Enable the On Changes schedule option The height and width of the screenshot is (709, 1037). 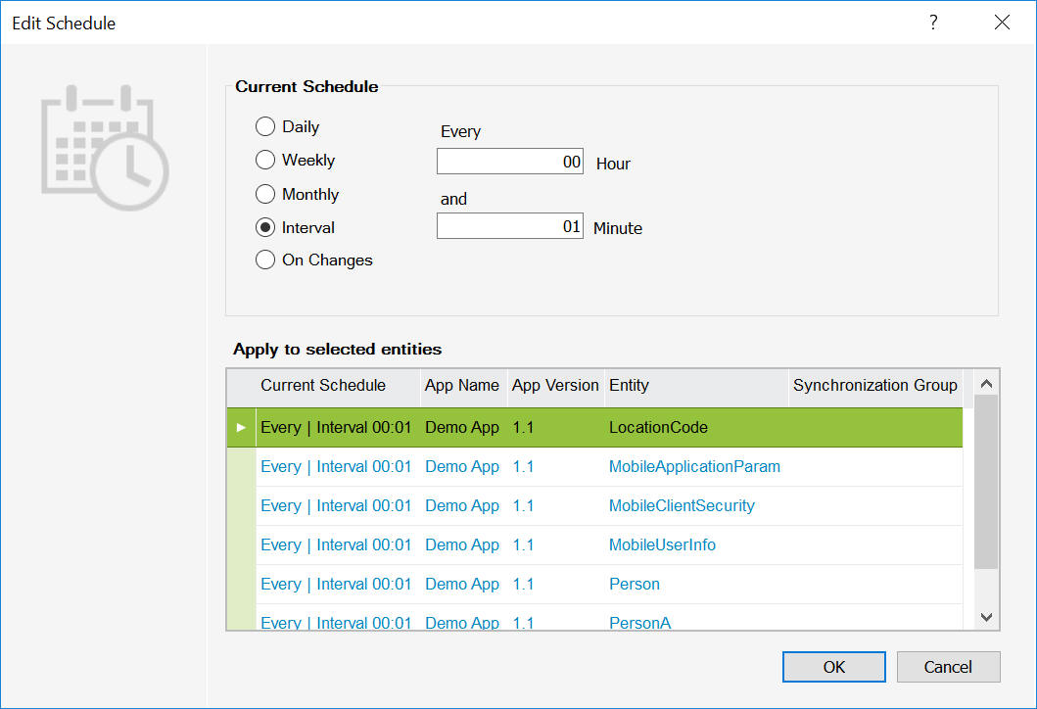(x=265, y=260)
